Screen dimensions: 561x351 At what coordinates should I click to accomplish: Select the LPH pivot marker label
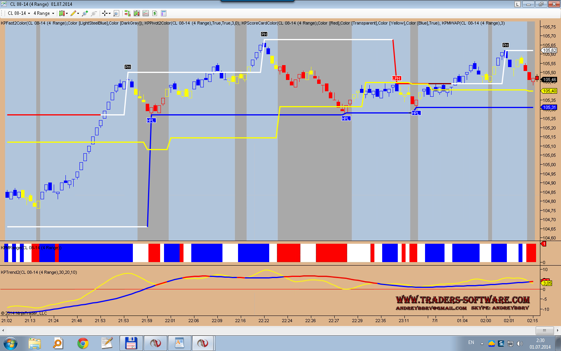[x=396, y=78]
